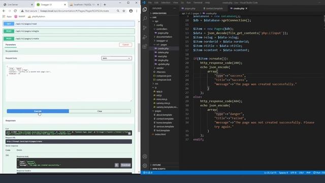Open Chrome profile avatar
Viewport: 325px width, 183px height.
click(x=131, y=11)
